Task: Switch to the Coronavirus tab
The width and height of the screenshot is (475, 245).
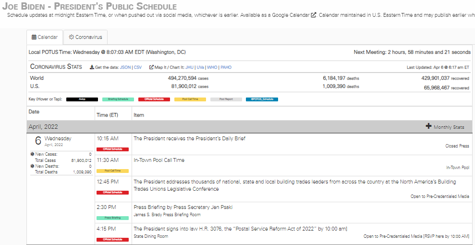Action: pos(85,37)
